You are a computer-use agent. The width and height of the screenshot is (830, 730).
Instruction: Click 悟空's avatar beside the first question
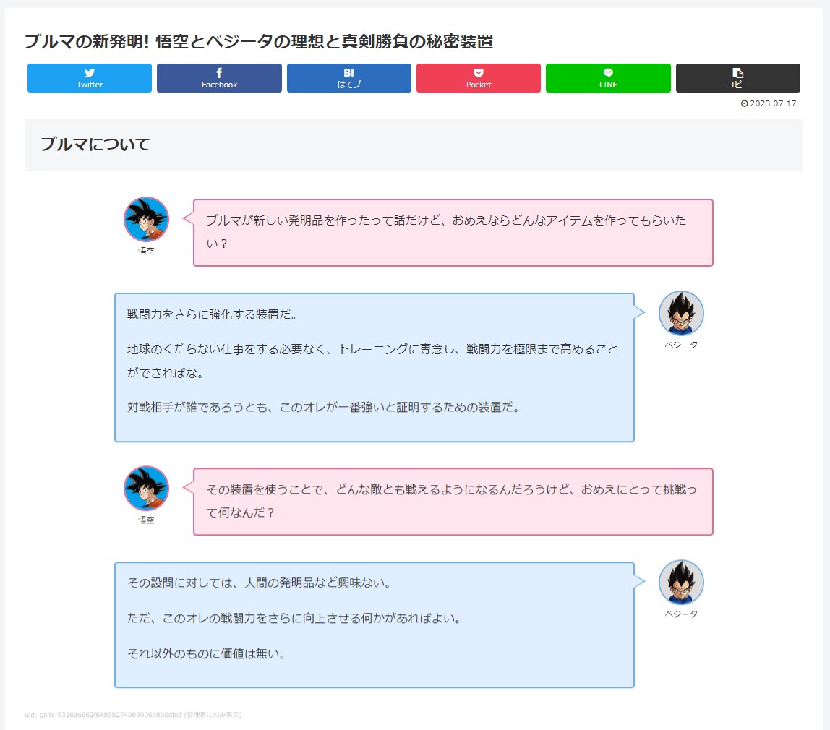(x=146, y=219)
